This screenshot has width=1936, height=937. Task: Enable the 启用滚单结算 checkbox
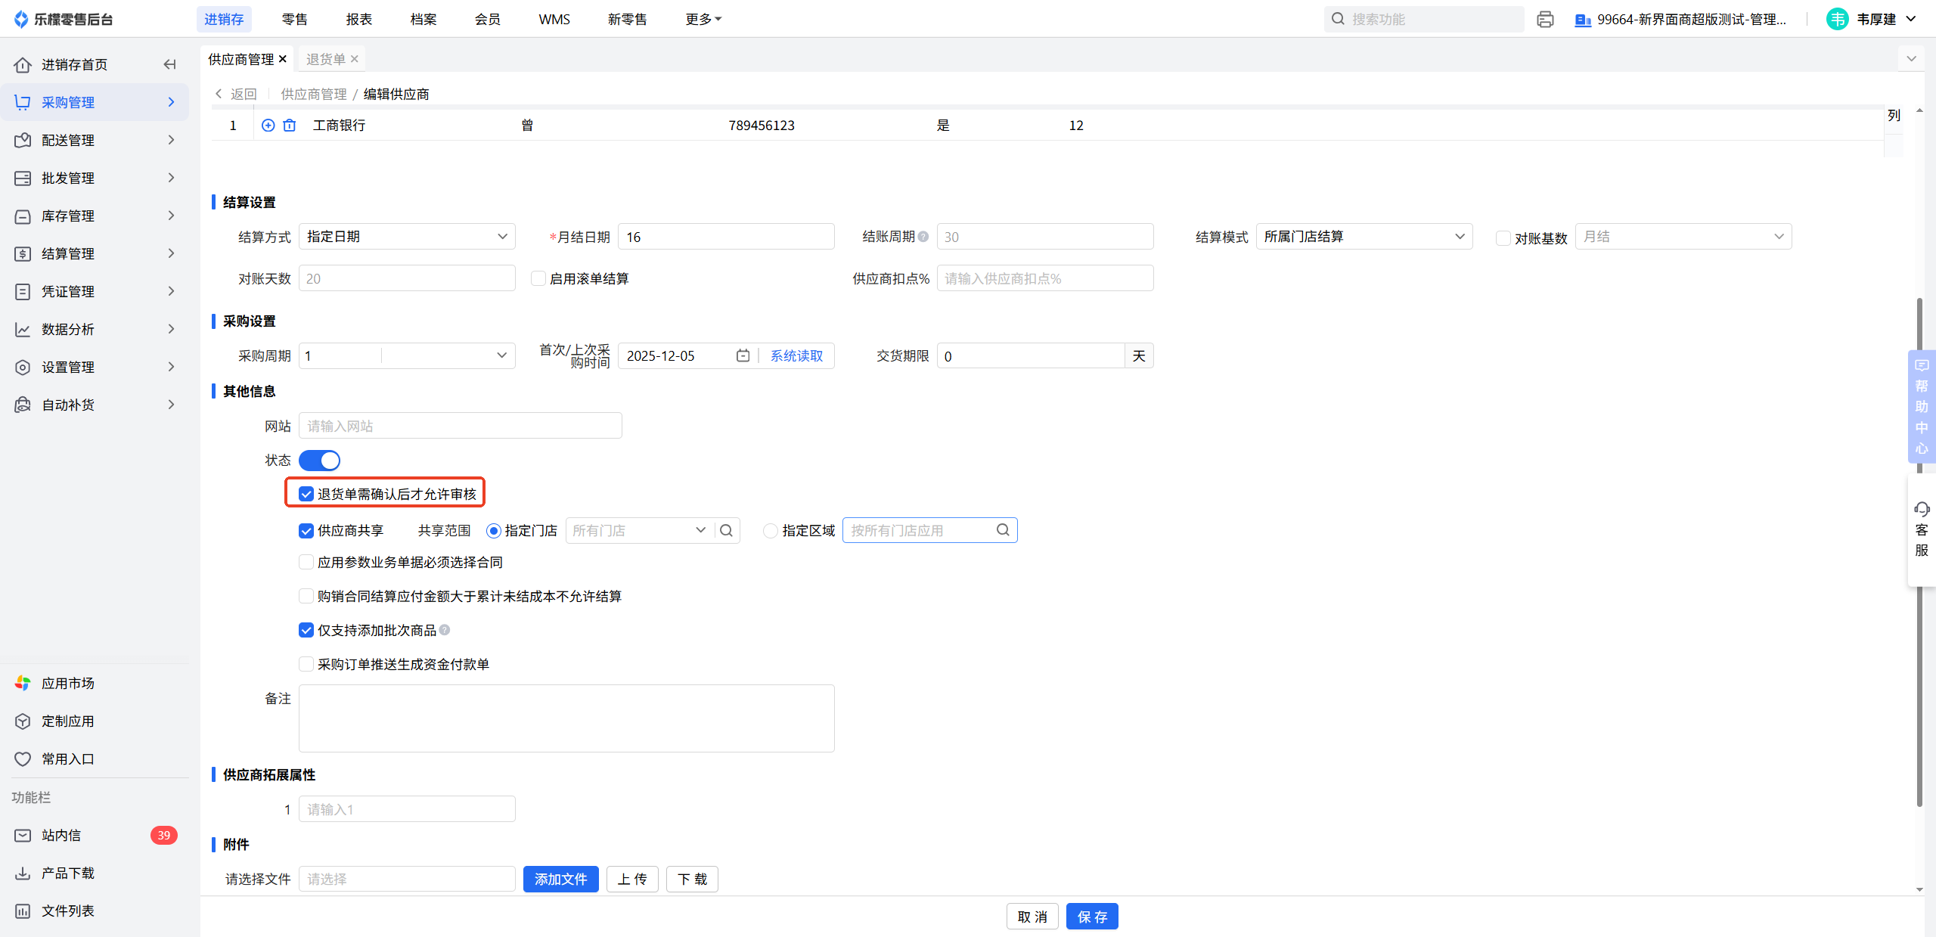(x=538, y=278)
